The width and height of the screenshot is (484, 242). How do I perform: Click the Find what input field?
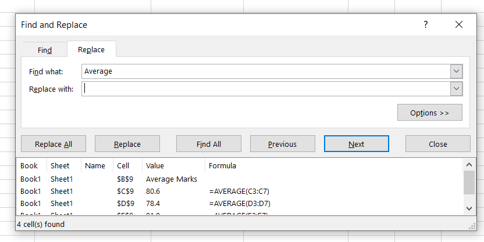click(266, 71)
